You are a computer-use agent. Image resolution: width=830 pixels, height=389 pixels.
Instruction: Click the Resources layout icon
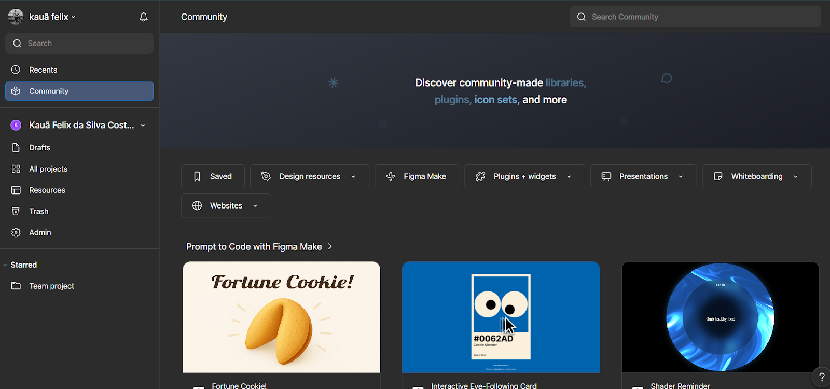[16, 190]
